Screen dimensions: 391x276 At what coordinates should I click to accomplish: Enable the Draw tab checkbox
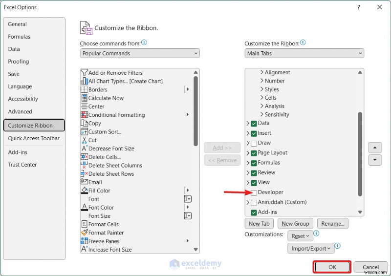click(x=254, y=143)
